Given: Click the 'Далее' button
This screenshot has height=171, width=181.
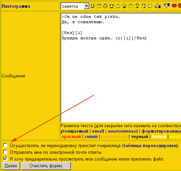Looking at the screenshot, I should [11, 166].
